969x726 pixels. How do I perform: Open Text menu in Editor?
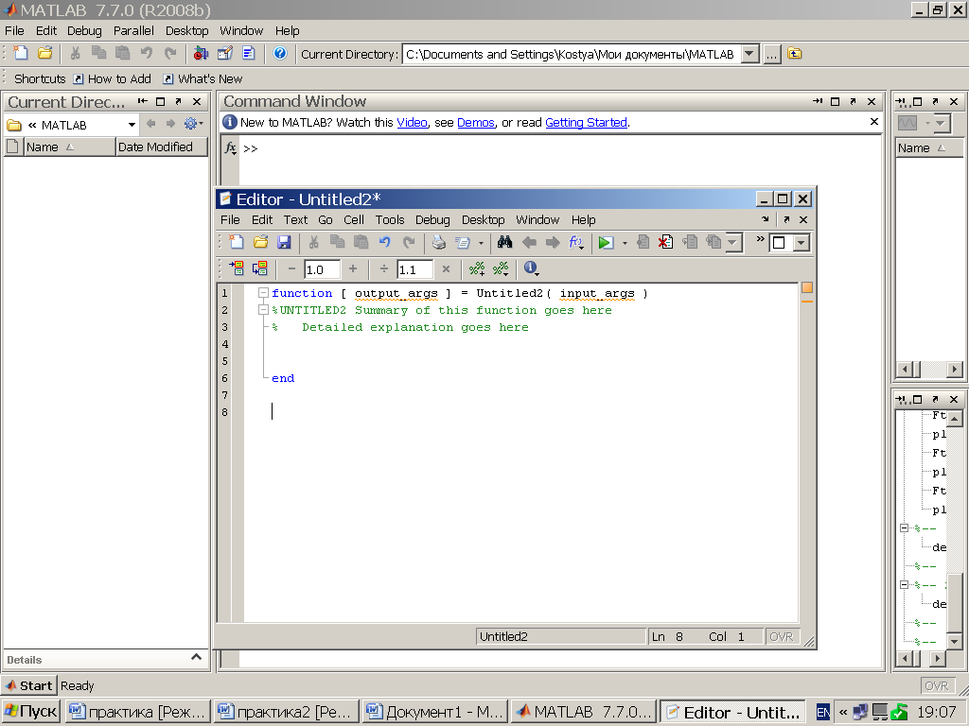[x=295, y=219]
